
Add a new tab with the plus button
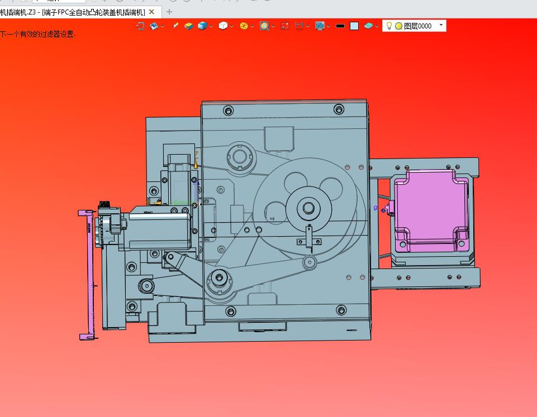(x=169, y=12)
